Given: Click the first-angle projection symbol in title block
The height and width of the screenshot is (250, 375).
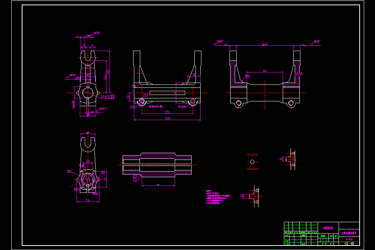Looking at the screenshot, I should [349, 244].
